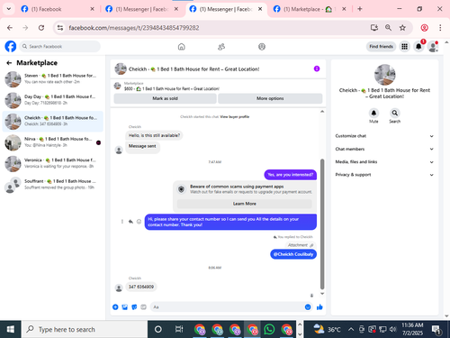The width and height of the screenshot is (450, 338).
Task: Open Windows Start menu
Action: coord(11,329)
